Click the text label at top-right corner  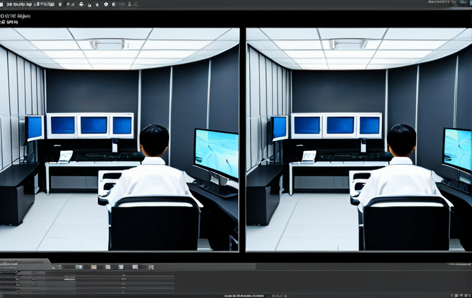(x=442, y=2)
